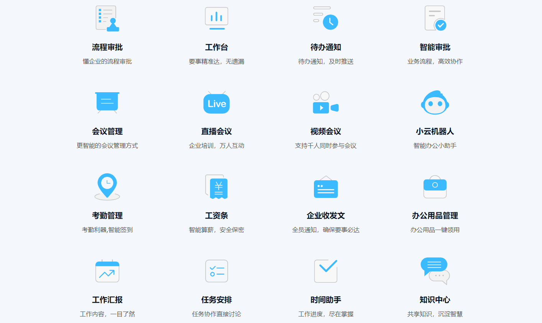Click the 工资条 yen receipt icon
Image resolution: width=542 pixels, height=323 pixels.
coord(217,187)
